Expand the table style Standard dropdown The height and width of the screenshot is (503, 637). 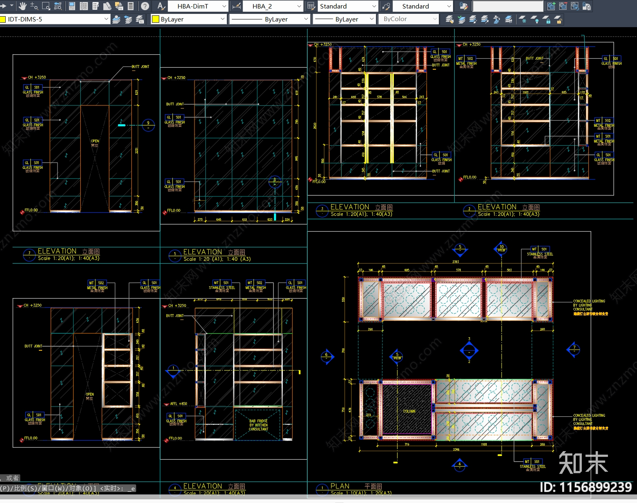[374, 6]
